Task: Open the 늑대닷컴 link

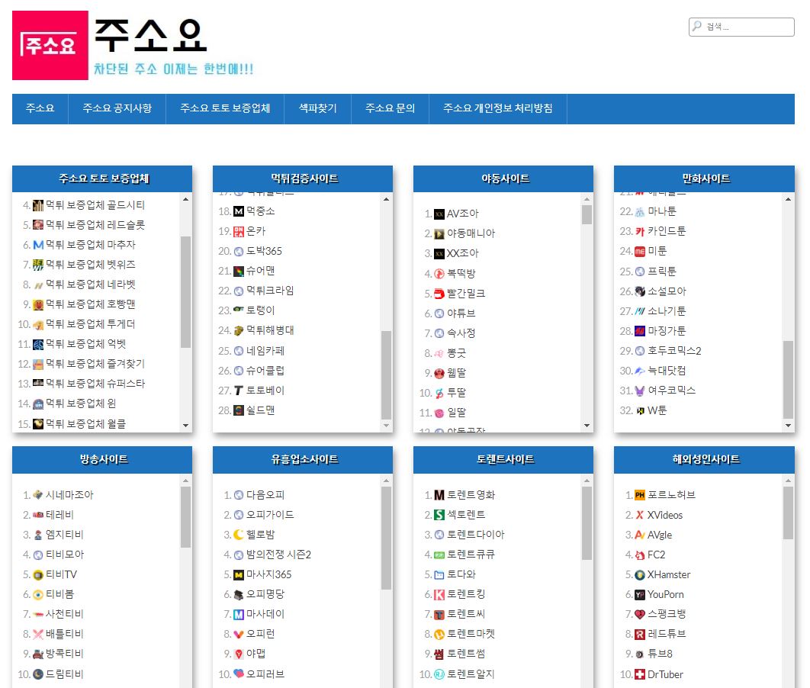Action: (x=667, y=371)
